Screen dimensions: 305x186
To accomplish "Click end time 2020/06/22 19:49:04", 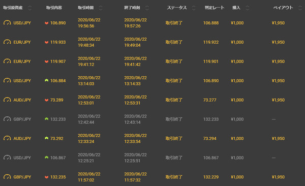I will [x=136, y=42].
